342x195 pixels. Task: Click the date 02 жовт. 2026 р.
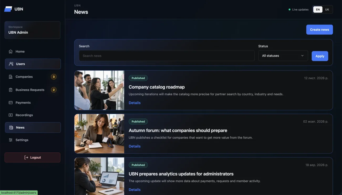pos(315,121)
